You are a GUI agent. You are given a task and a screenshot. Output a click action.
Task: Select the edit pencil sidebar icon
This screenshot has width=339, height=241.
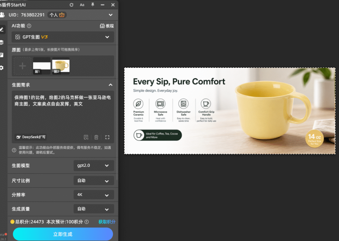pos(2,29)
